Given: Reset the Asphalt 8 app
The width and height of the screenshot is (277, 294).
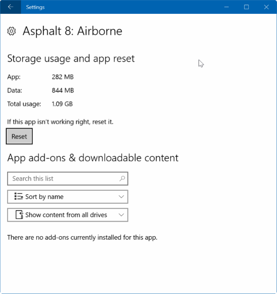Looking at the screenshot, I should coord(19,136).
